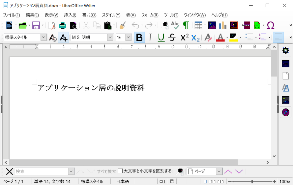293x185 pixels.
Task: Expand the paragraph style dropdown 標準スタイル
Action: [x=44, y=37]
